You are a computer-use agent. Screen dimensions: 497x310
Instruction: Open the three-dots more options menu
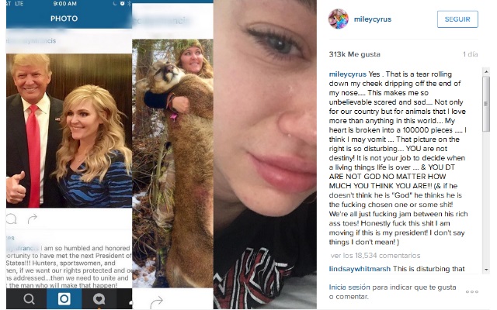point(471,291)
